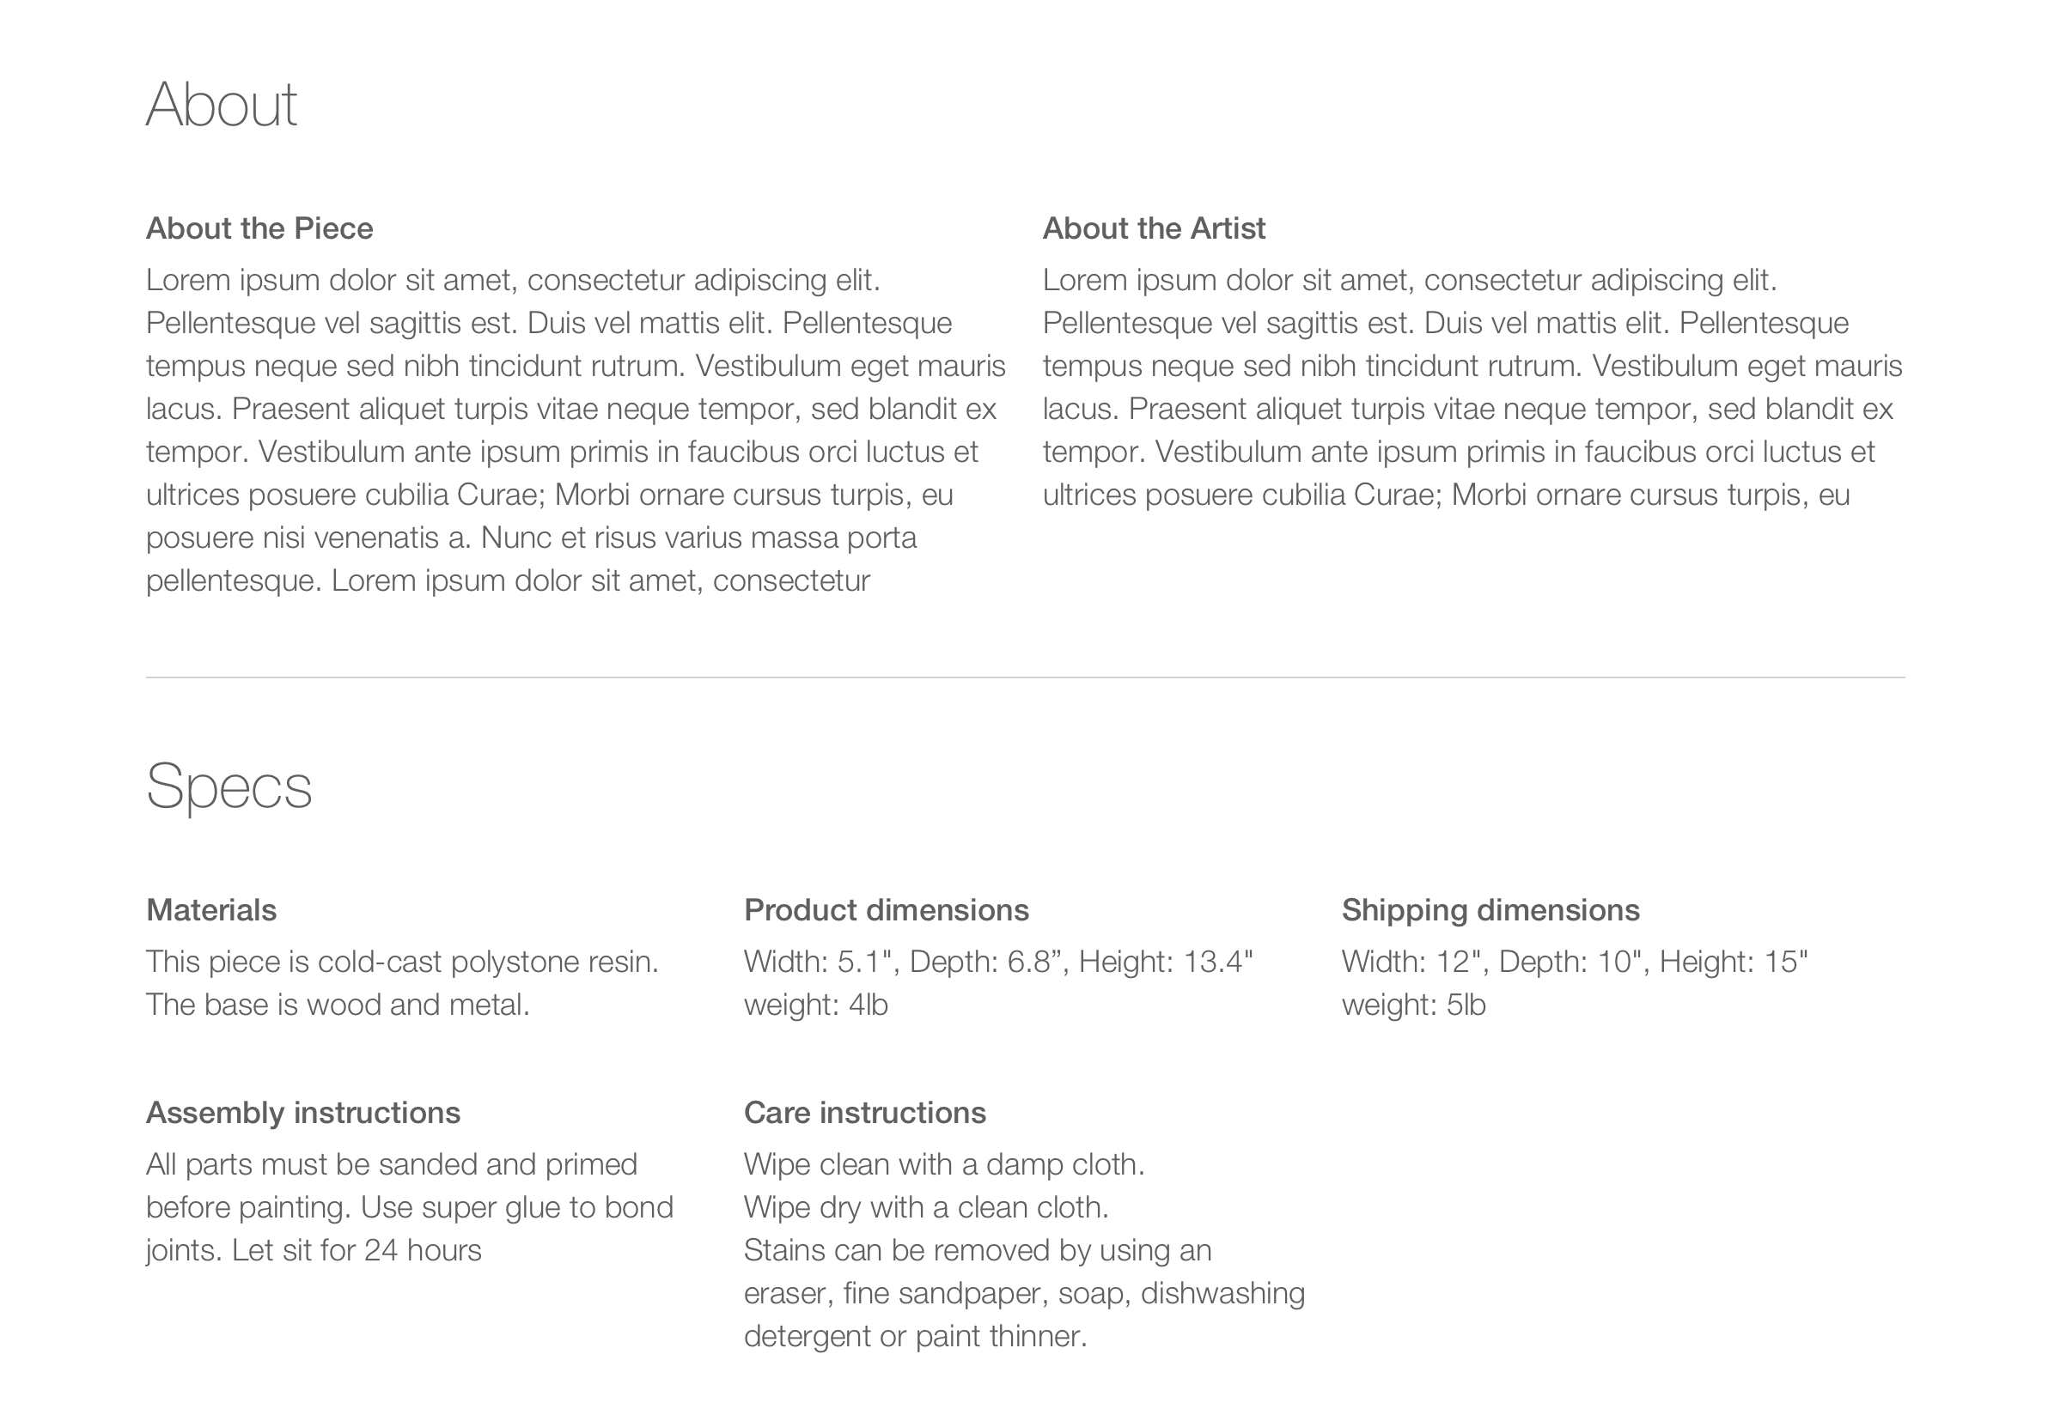The height and width of the screenshot is (1415, 2048).
Task: Click the Shipping dimensions subheading
Action: pyautogui.click(x=1490, y=910)
